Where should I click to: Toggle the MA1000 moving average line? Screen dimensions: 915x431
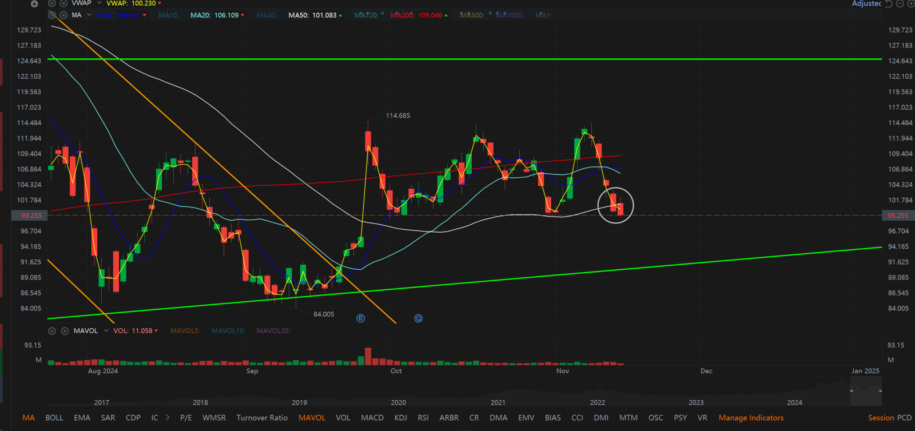pos(510,15)
